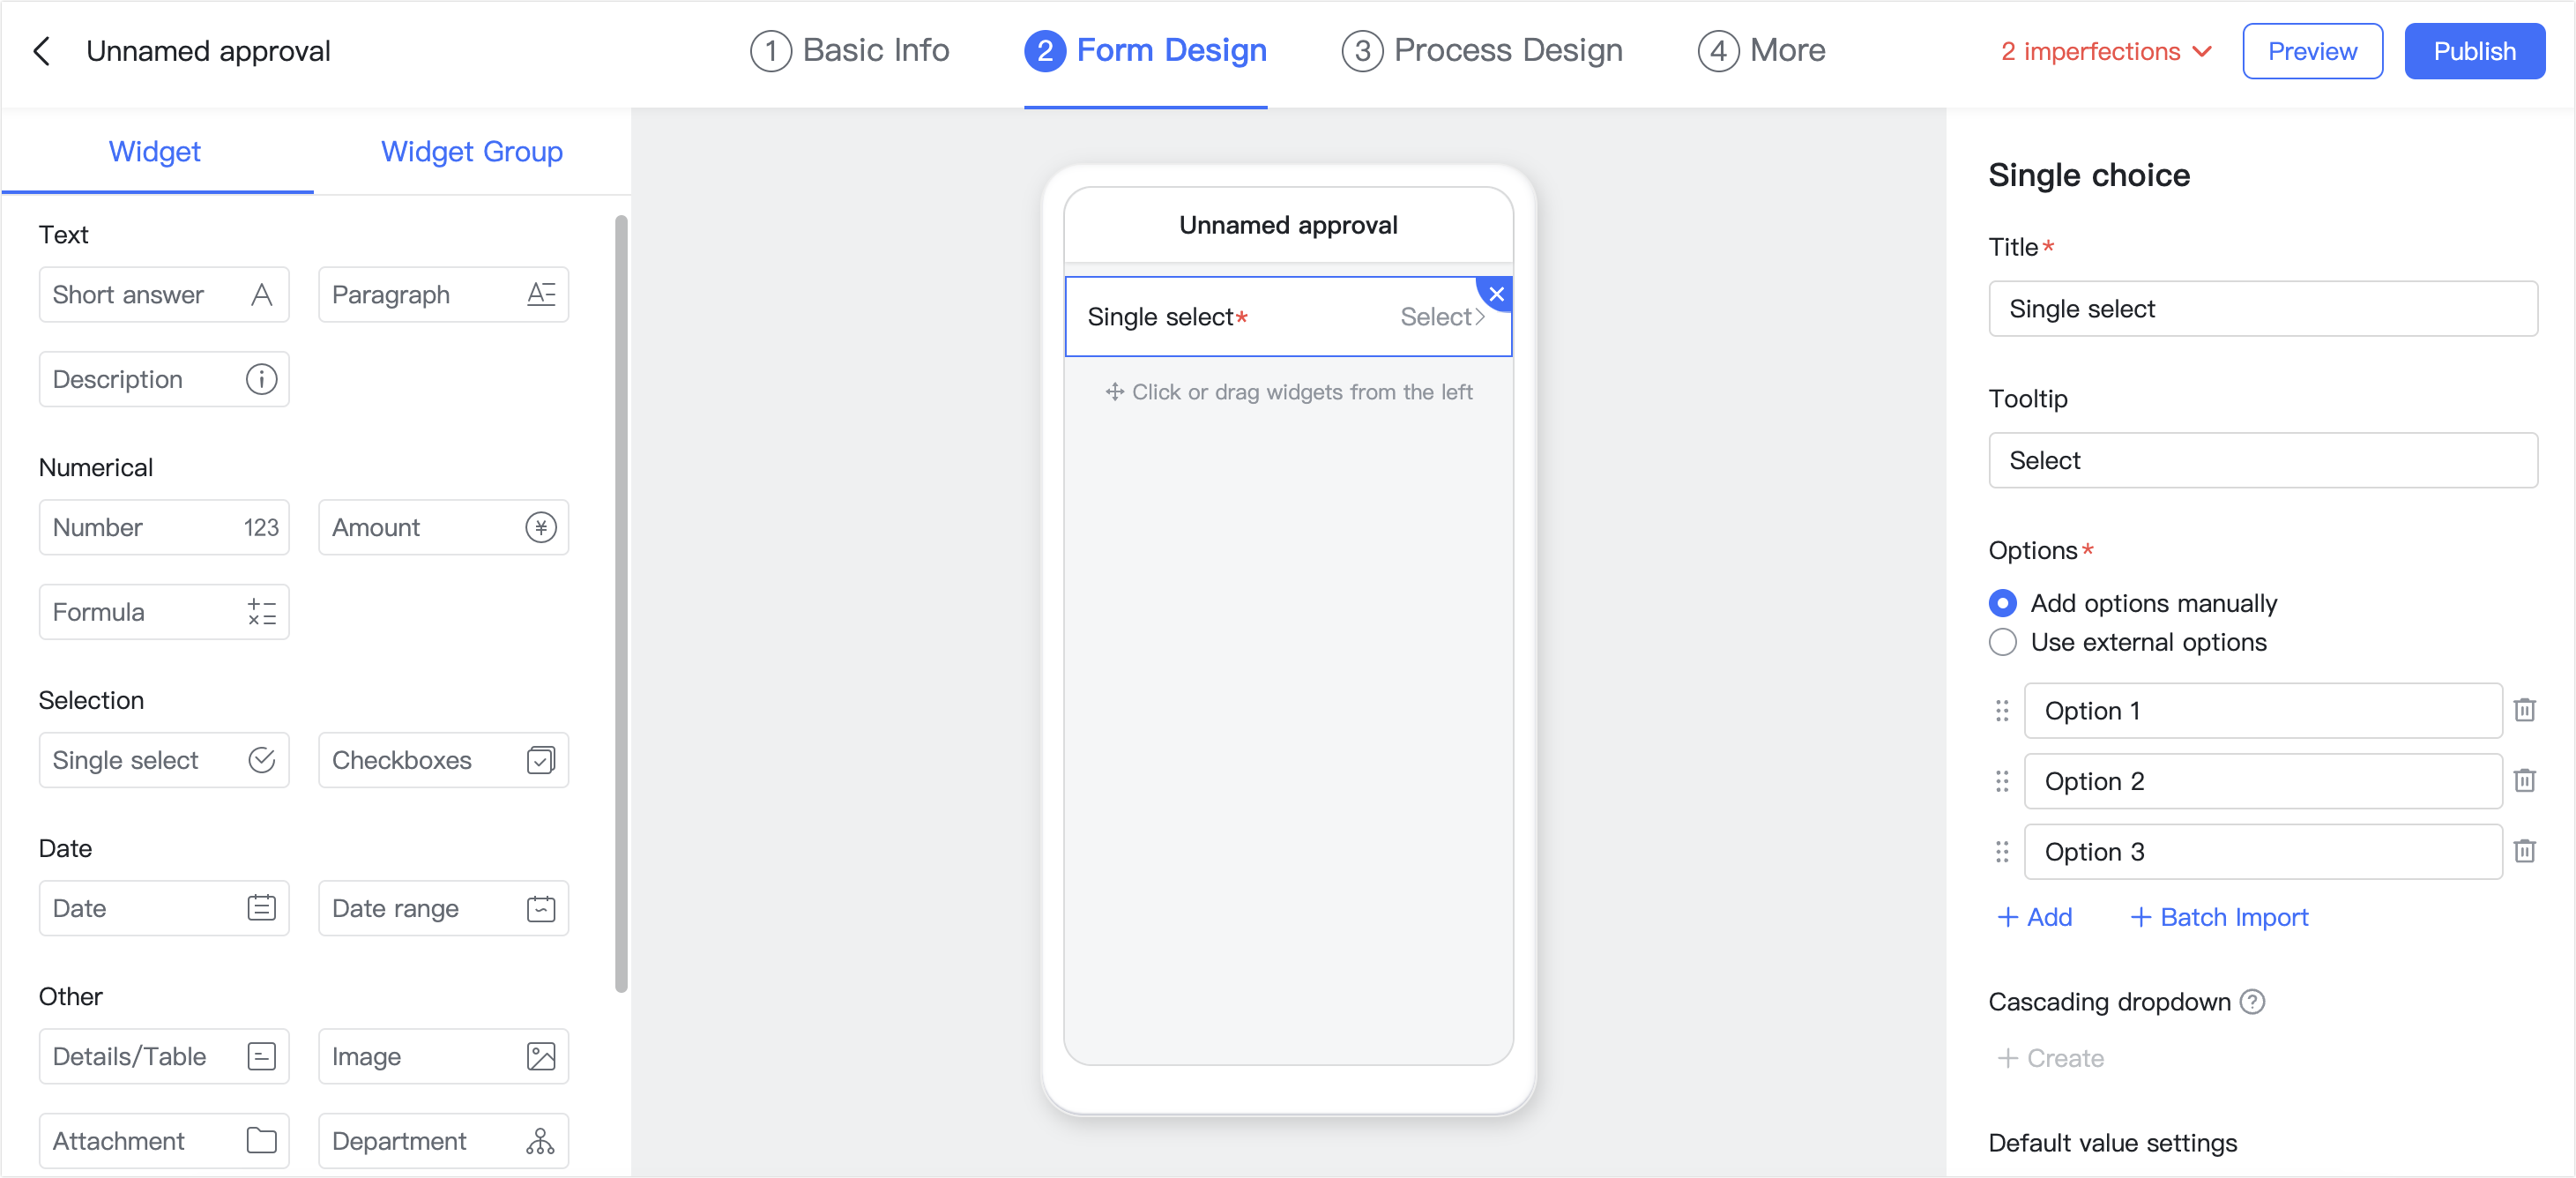Delete Option 2 using its trash icon
This screenshot has width=2576, height=1178.
click(2525, 781)
